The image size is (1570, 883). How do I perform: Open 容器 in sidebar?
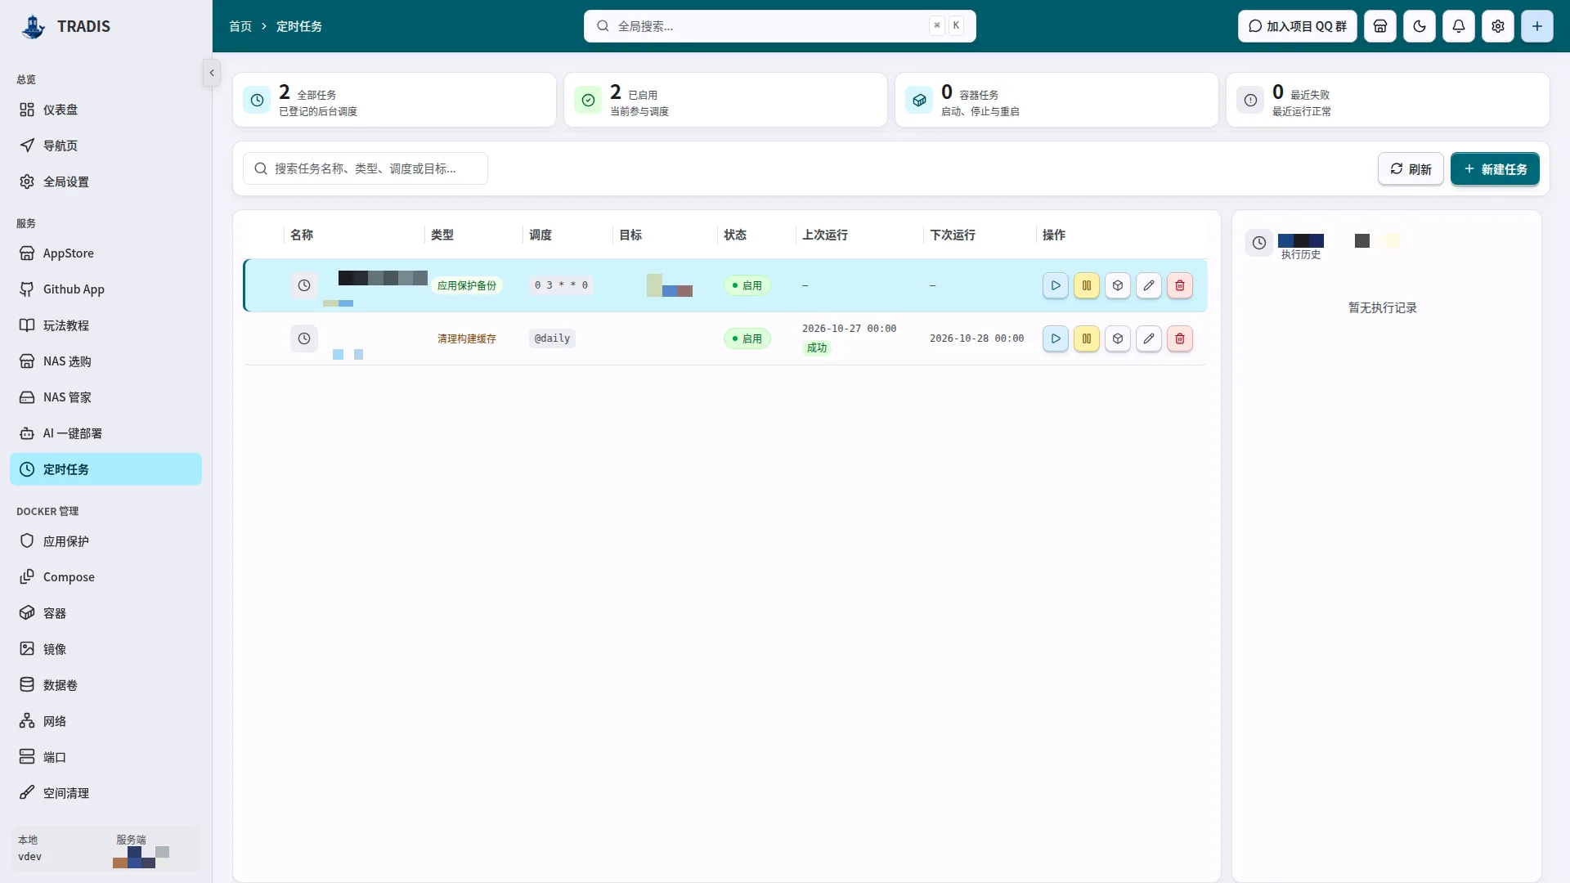[x=105, y=613]
